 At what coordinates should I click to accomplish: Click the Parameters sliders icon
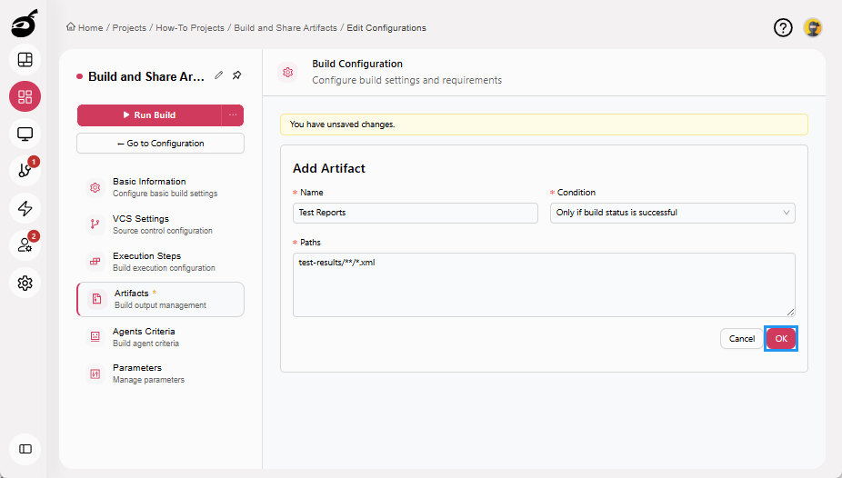coord(95,373)
